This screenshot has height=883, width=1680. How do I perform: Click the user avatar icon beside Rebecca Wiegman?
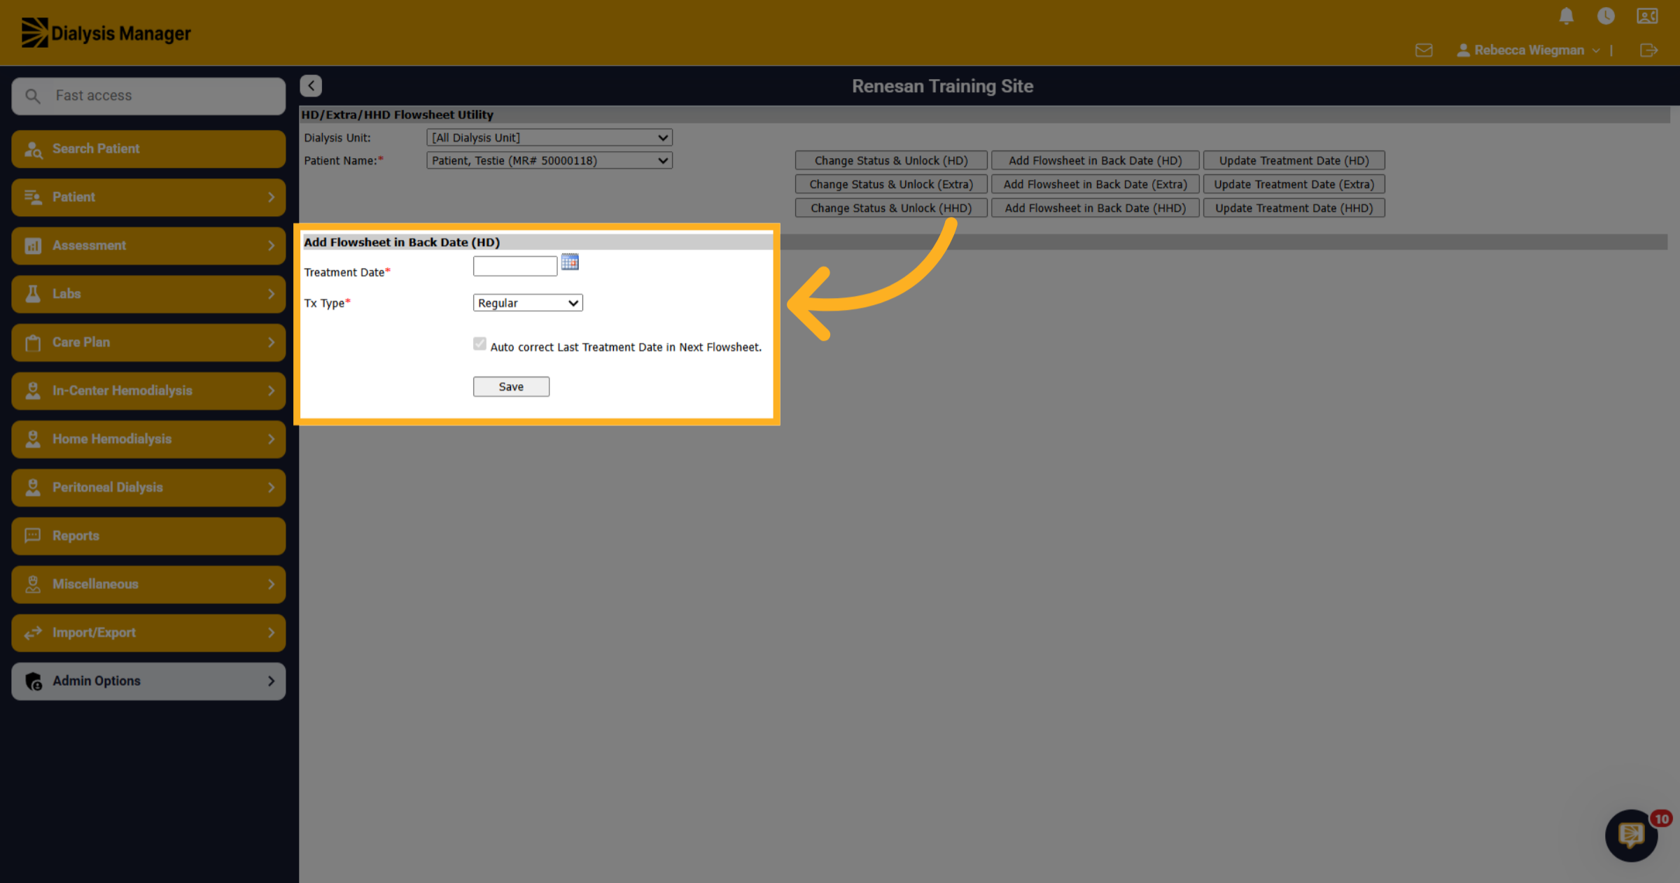[x=1463, y=50]
